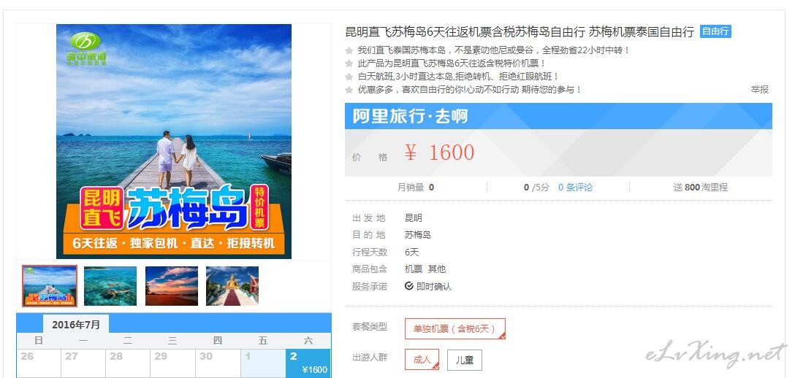Select the 儿童 traveler option
Image resolution: width=795 pixels, height=378 pixels.
[465, 360]
